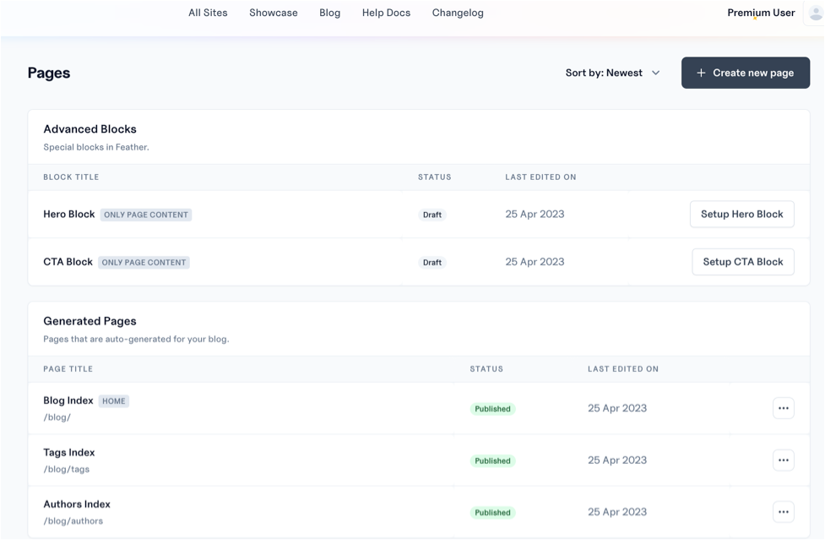Open the Blog Index row's three-dot menu
This screenshot has width=825, height=540.
pyautogui.click(x=783, y=408)
